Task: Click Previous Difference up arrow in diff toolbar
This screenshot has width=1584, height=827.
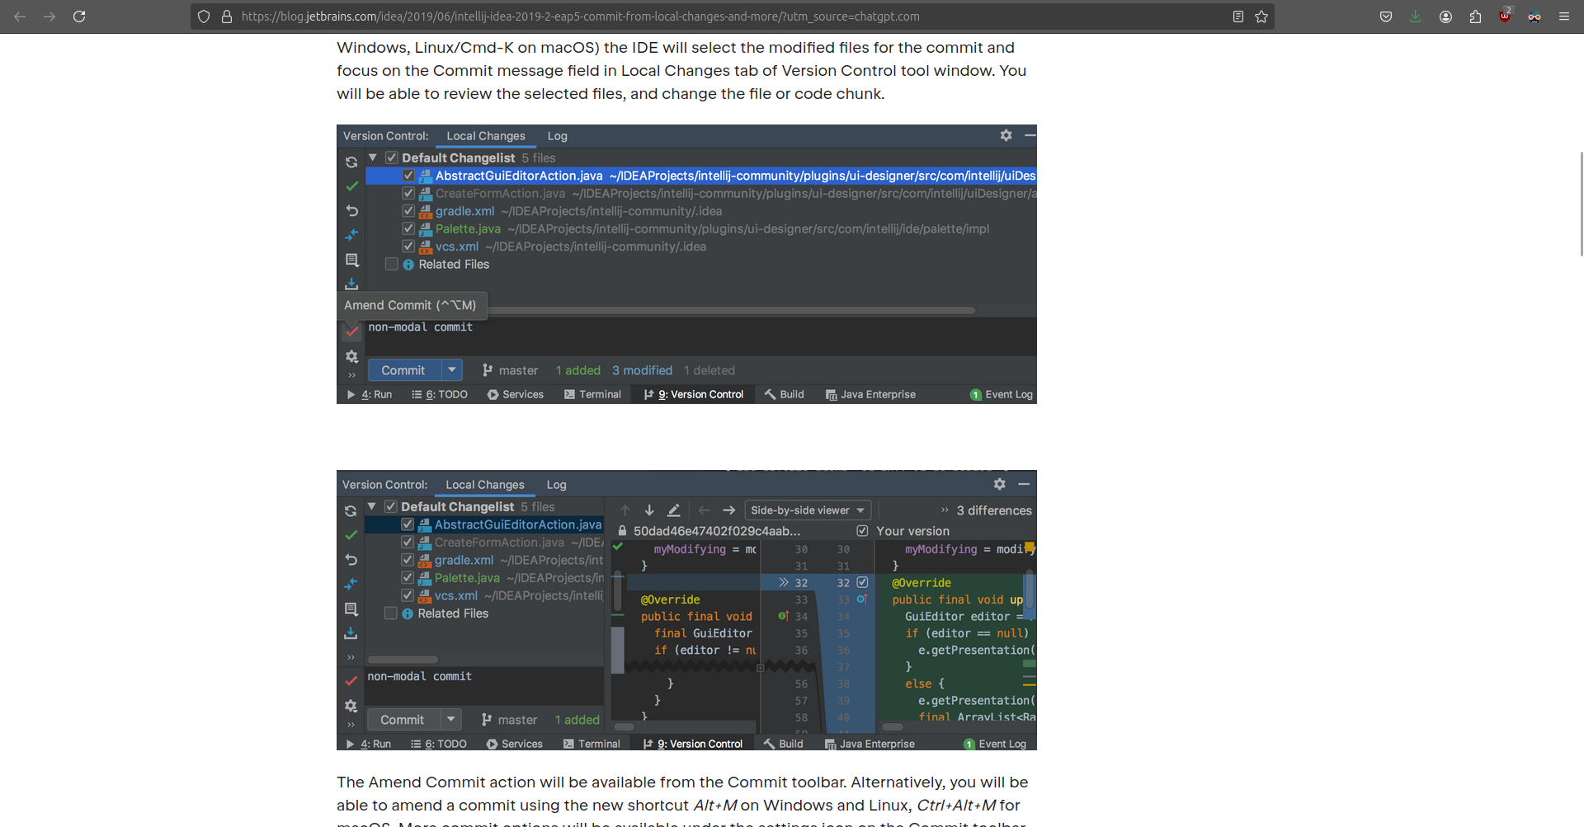Action: (x=625, y=510)
